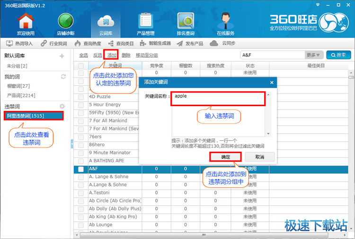
Task: Collapse the left sidebar with the splitter arrow
Action: pos(72,144)
